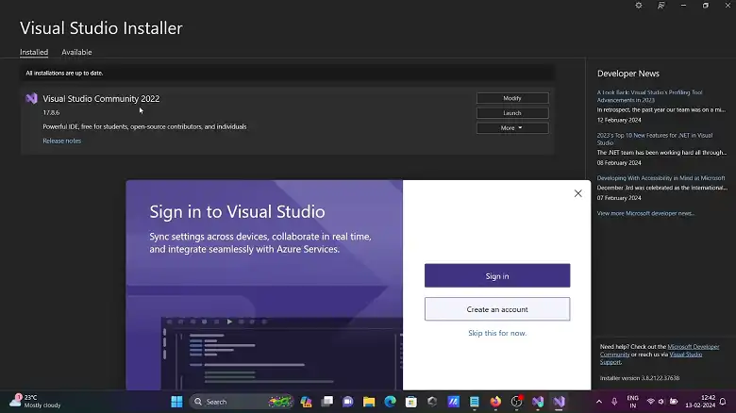Click the '07 February 2024' news date
Viewport: 736px width, 413px height.
tap(619, 198)
